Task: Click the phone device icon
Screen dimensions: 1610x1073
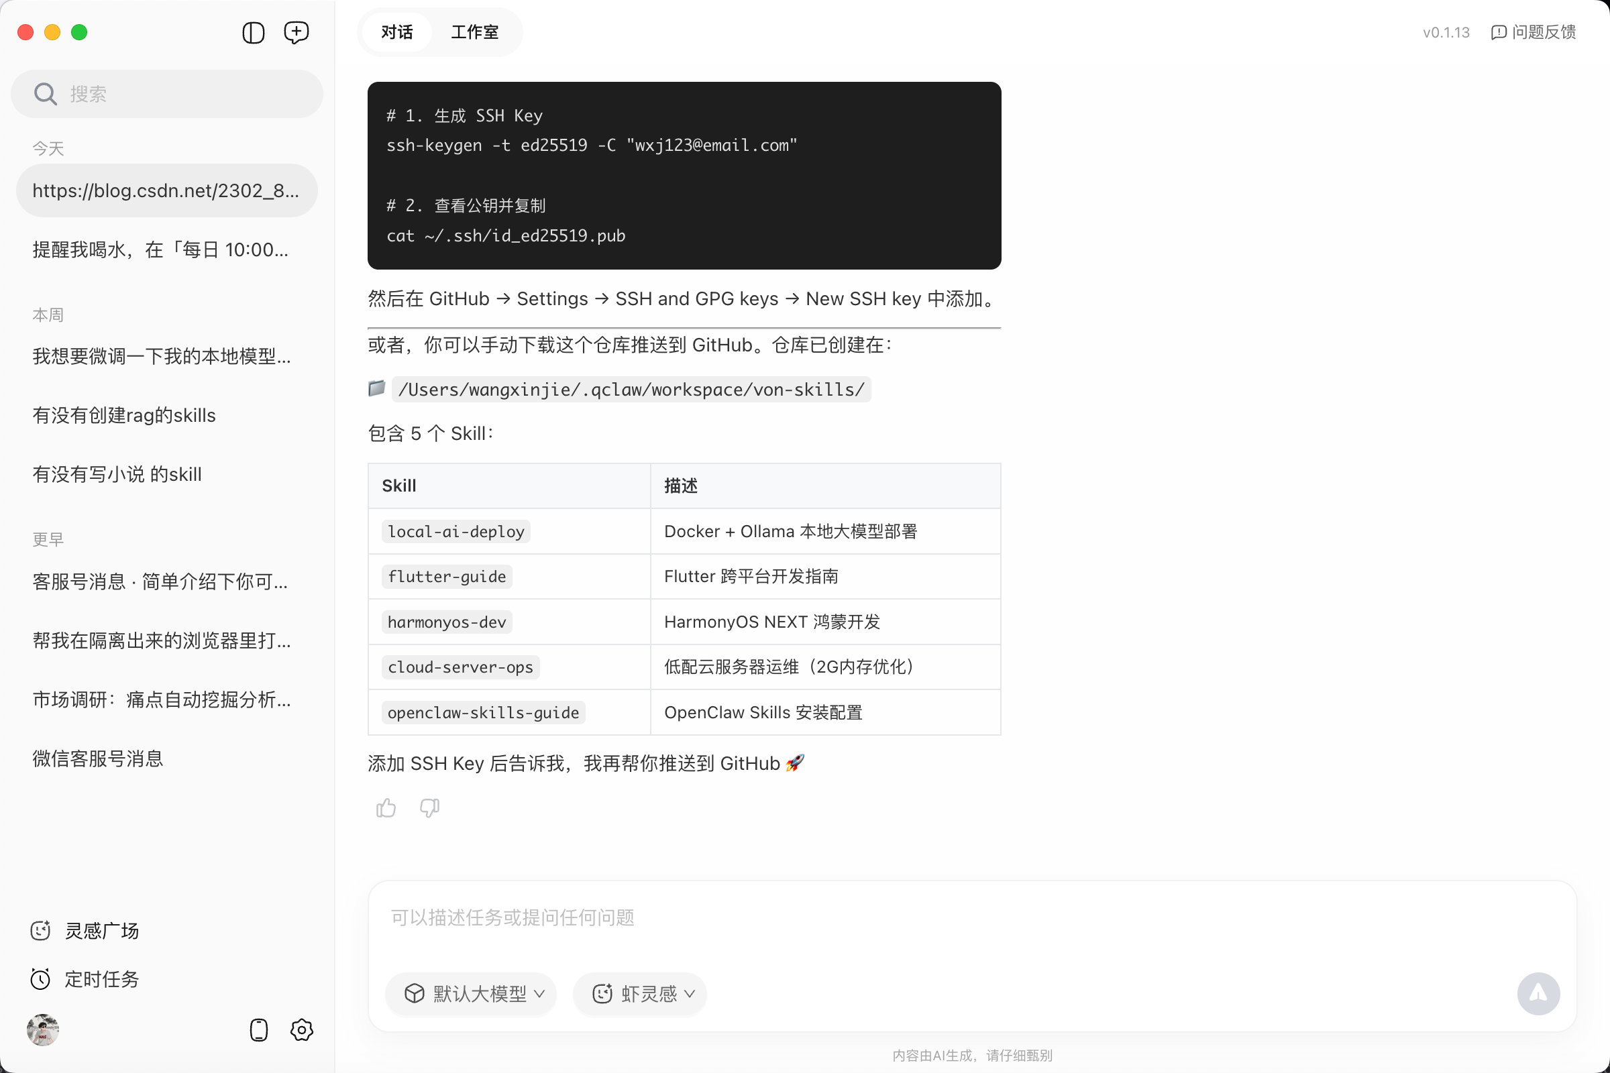Action: point(259,1030)
